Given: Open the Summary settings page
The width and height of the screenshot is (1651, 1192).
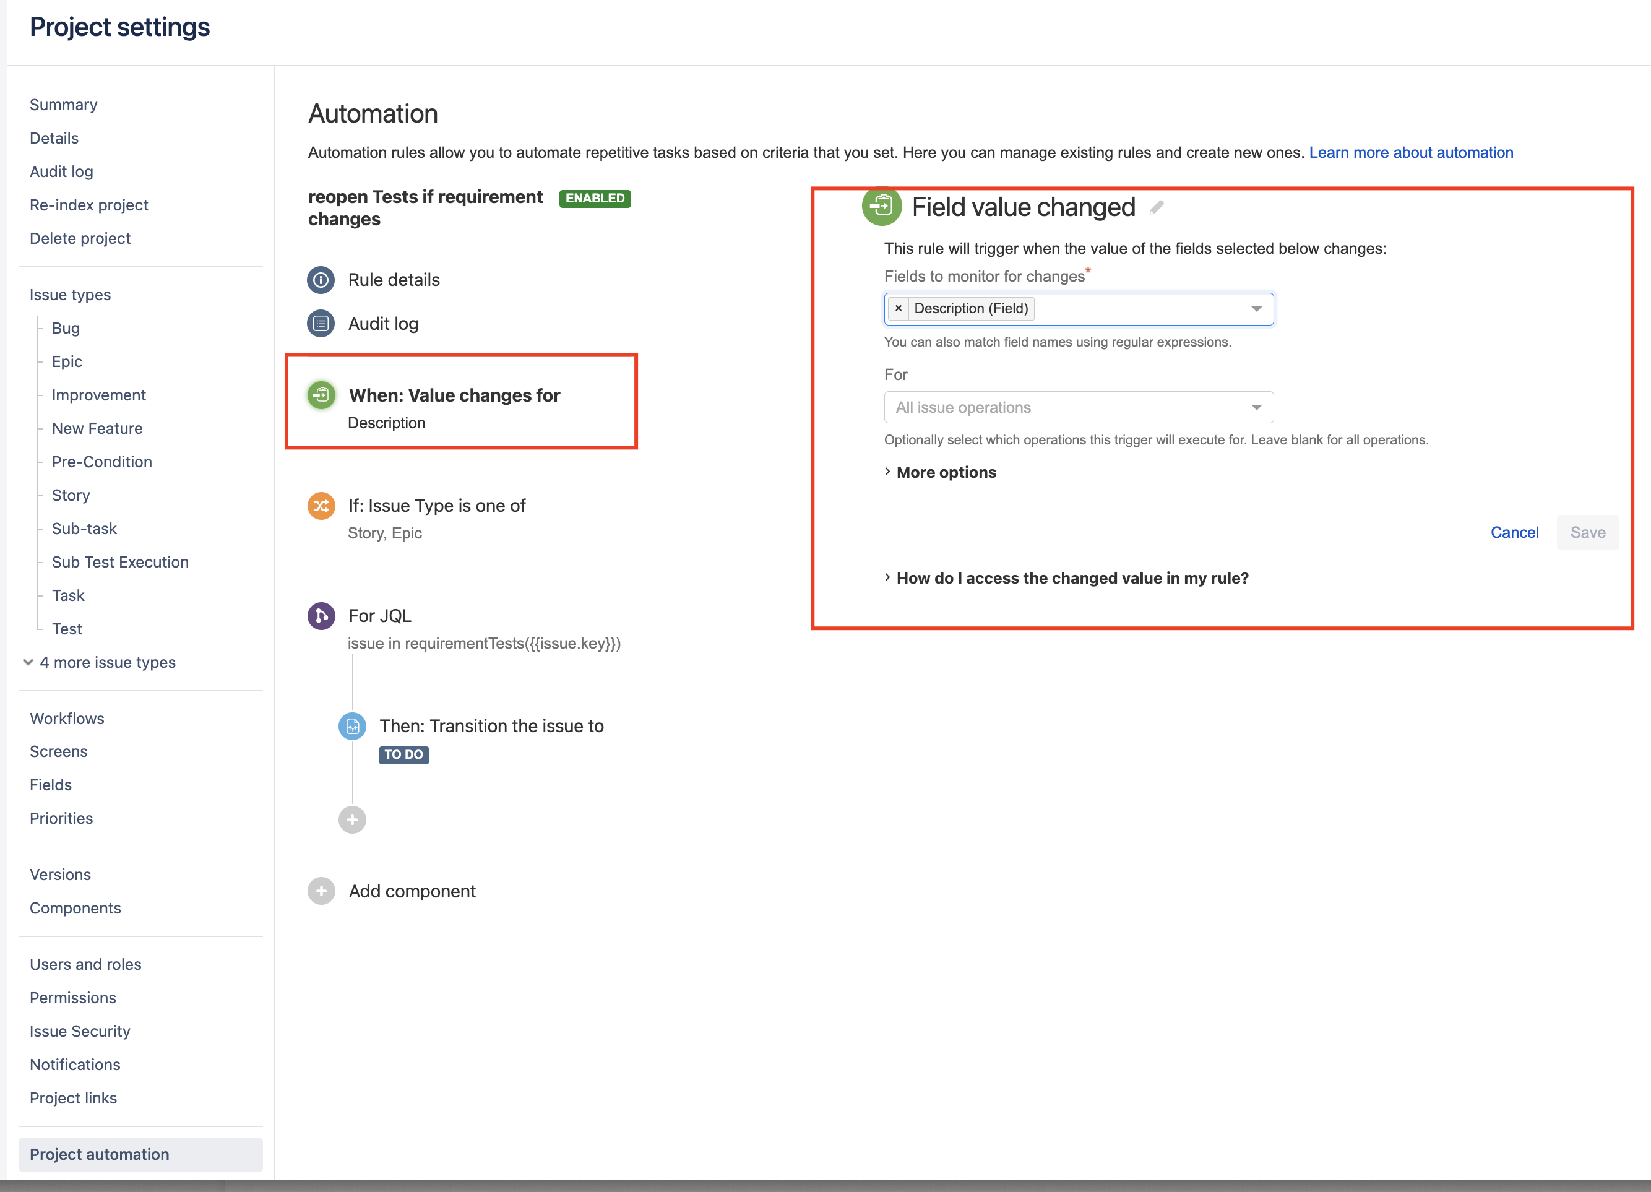Looking at the screenshot, I should (x=63, y=105).
